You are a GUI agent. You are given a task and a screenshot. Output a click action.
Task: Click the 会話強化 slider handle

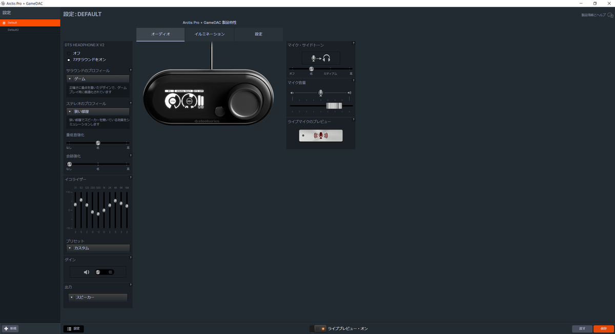click(69, 164)
